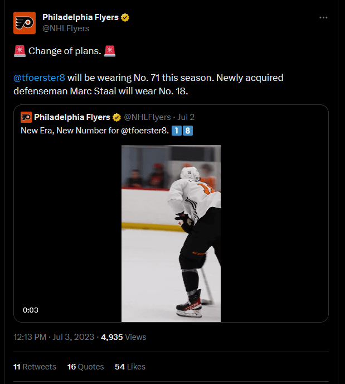The width and height of the screenshot is (345, 384).
Task: Click the siren emoji after "Change of plans."
Action: [x=110, y=51]
